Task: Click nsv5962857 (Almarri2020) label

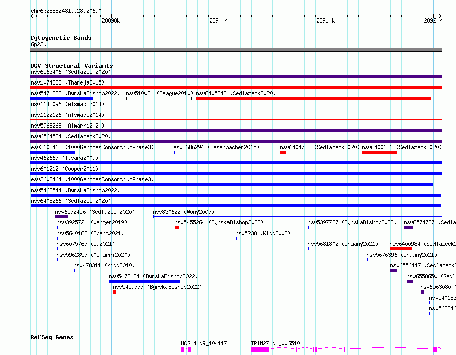Action: coord(93,255)
